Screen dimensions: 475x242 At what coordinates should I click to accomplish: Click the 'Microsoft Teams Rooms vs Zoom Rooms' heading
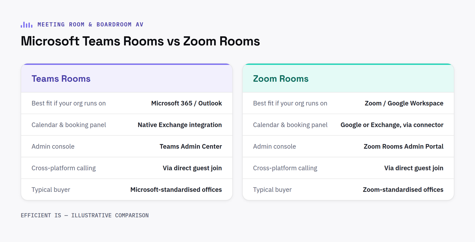click(x=140, y=41)
